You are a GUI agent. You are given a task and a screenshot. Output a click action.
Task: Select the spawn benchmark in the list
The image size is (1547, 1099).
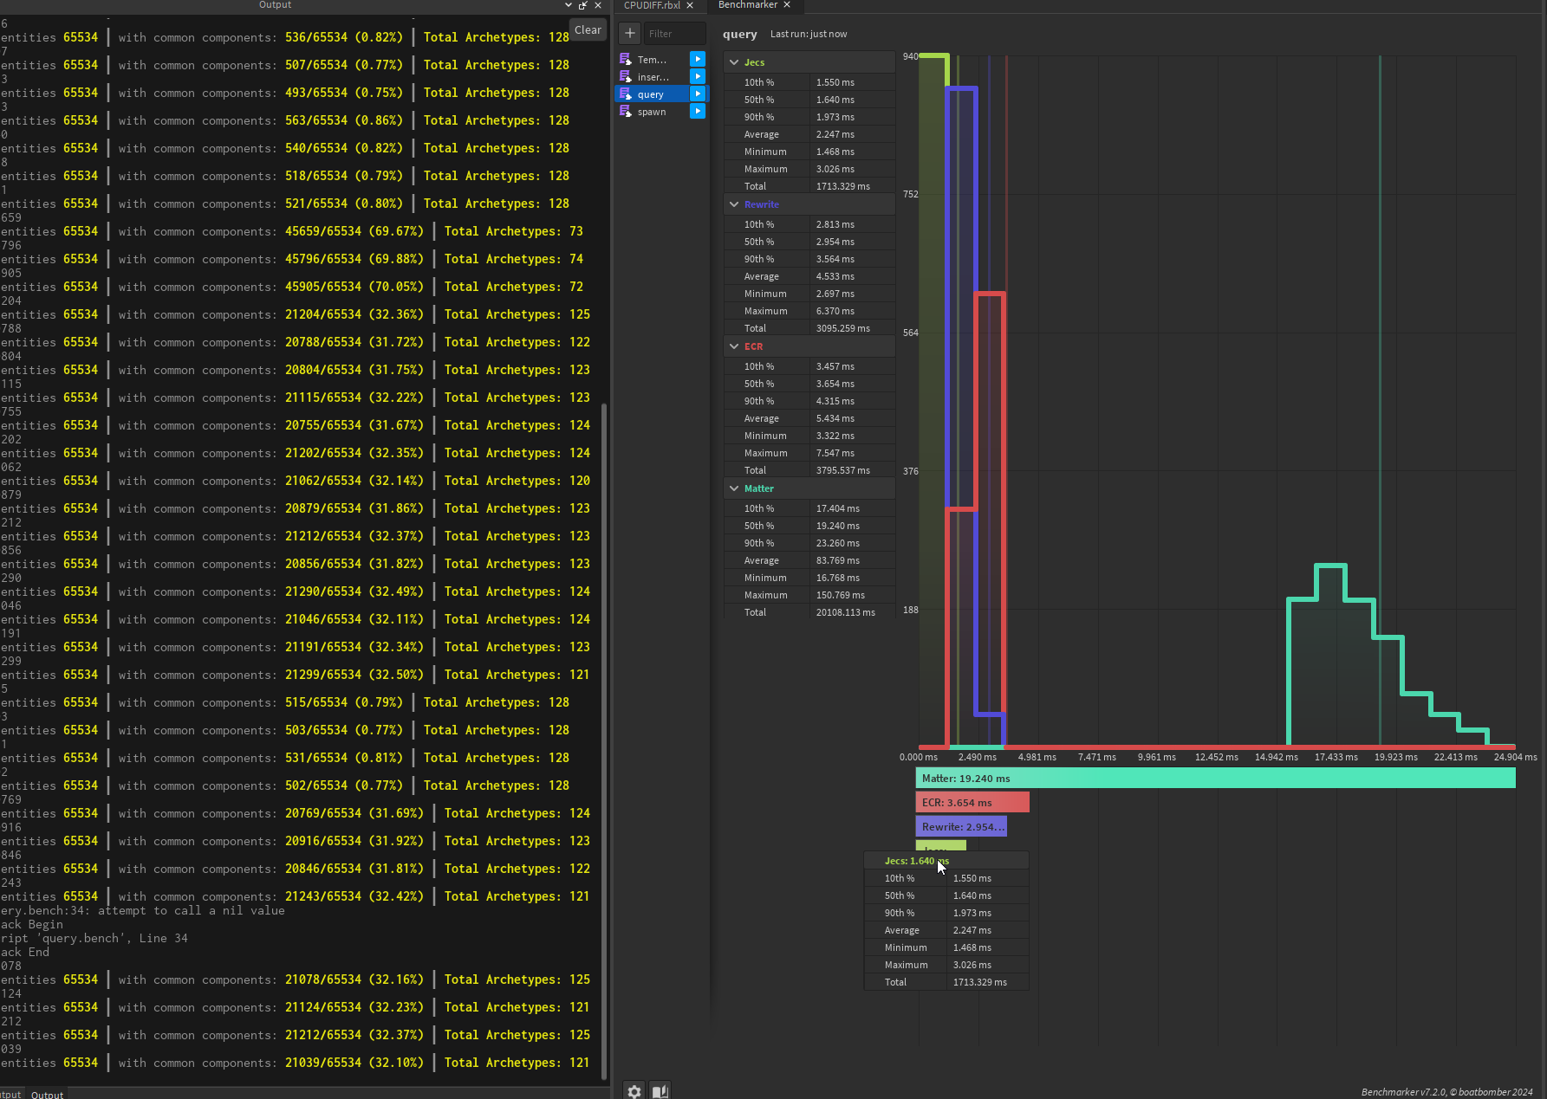(652, 112)
